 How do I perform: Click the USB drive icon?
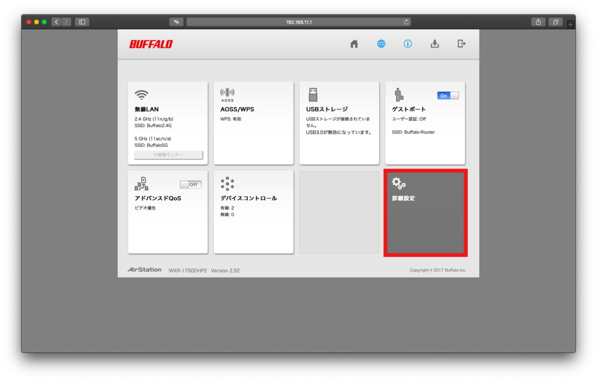313,95
